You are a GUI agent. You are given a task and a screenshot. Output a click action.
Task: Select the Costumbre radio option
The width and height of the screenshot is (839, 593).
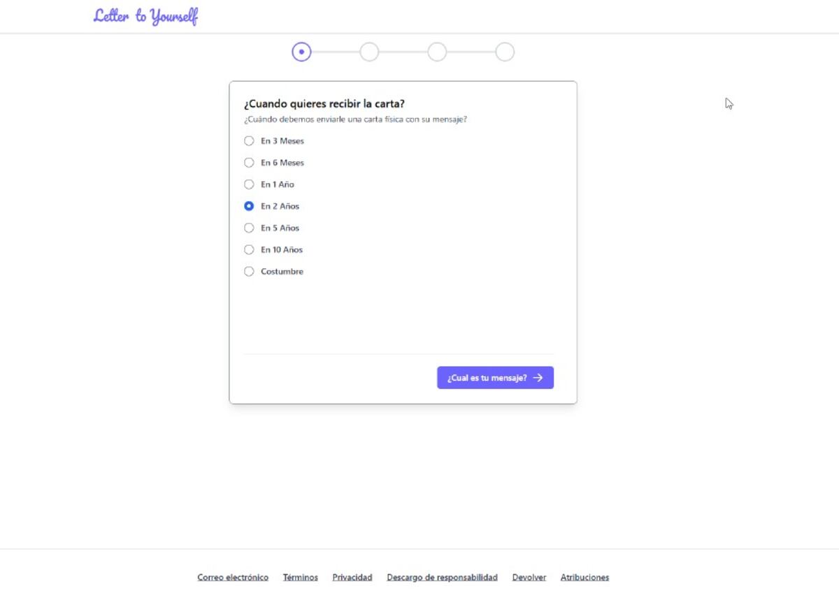point(249,272)
